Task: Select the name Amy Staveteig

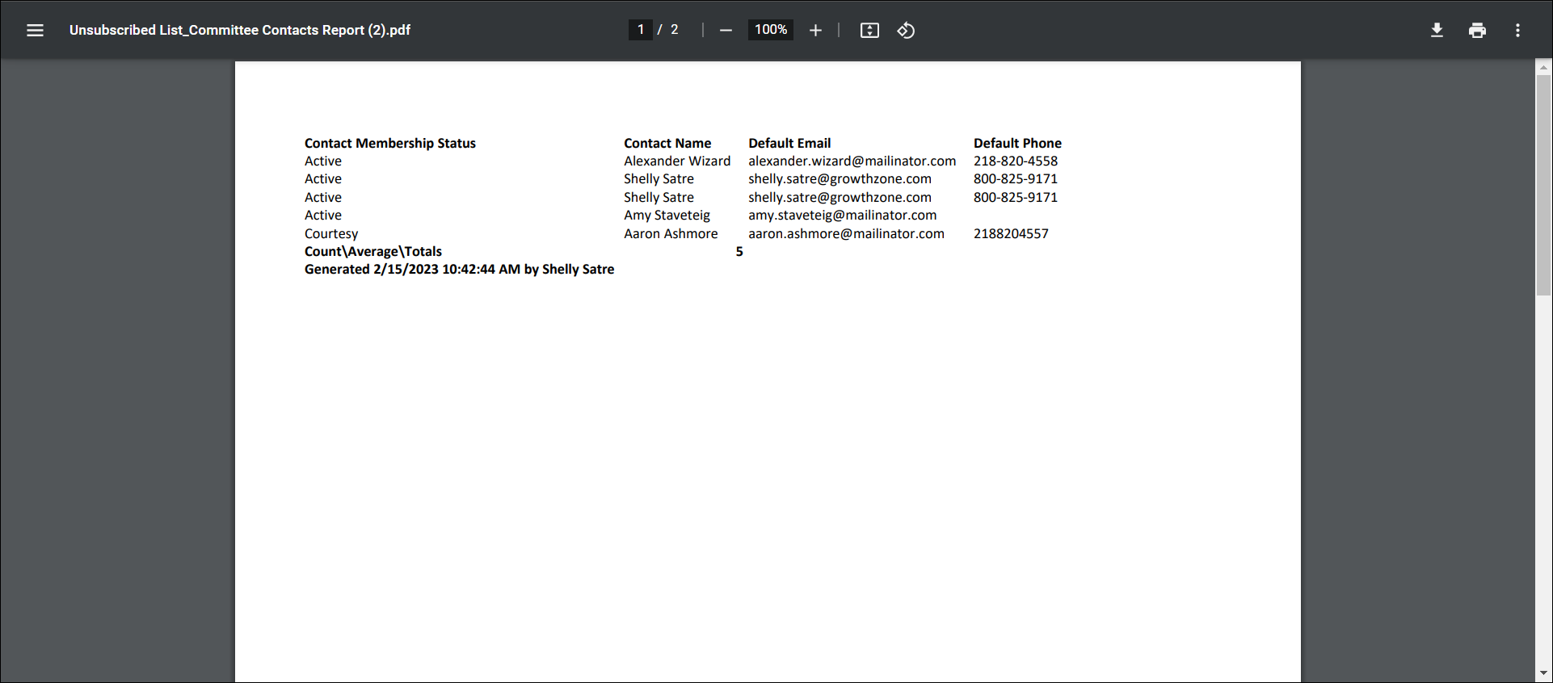Action: point(667,215)
